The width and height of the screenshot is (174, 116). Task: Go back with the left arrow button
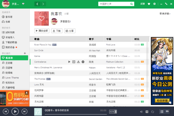click(37, 4)
